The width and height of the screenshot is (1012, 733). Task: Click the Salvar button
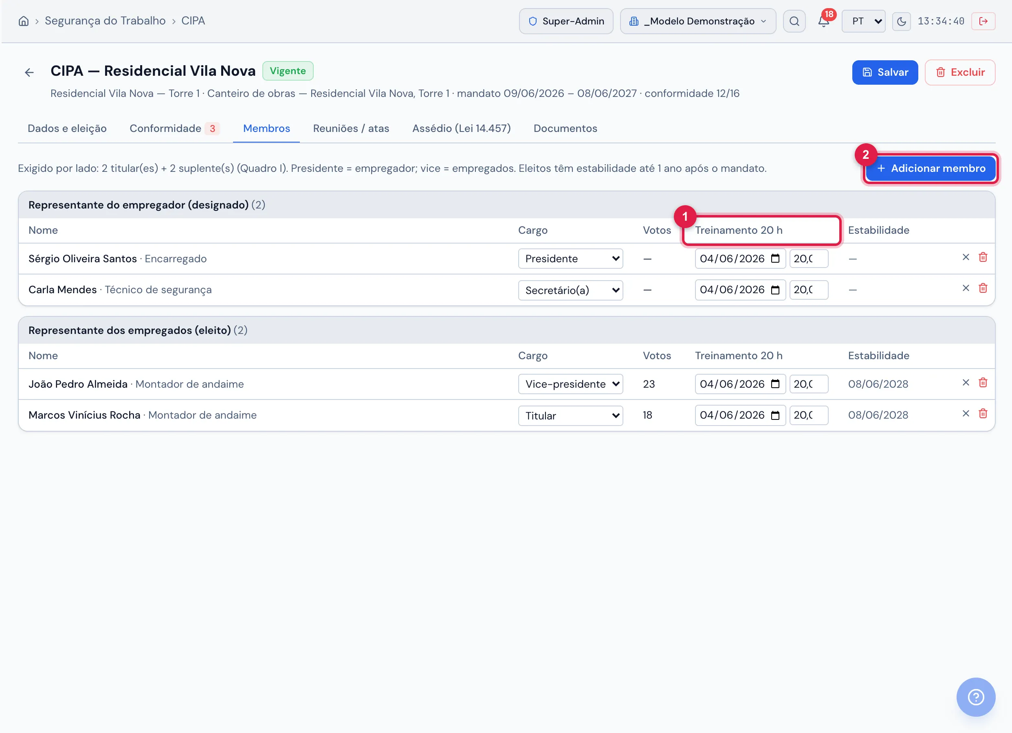pyautogui.click(x=885, y=72)
